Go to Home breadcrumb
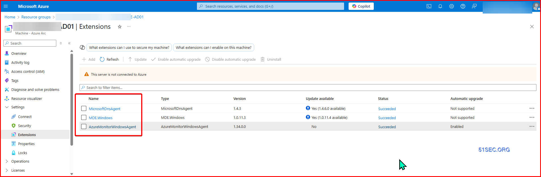Image resolution: width=541 pixels, height=177 pixels. pos(10,17)
